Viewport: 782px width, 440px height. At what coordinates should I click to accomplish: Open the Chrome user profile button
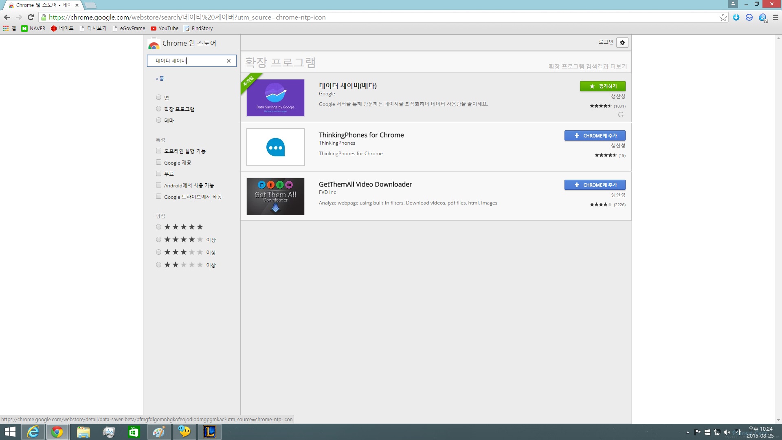point(733,4)
